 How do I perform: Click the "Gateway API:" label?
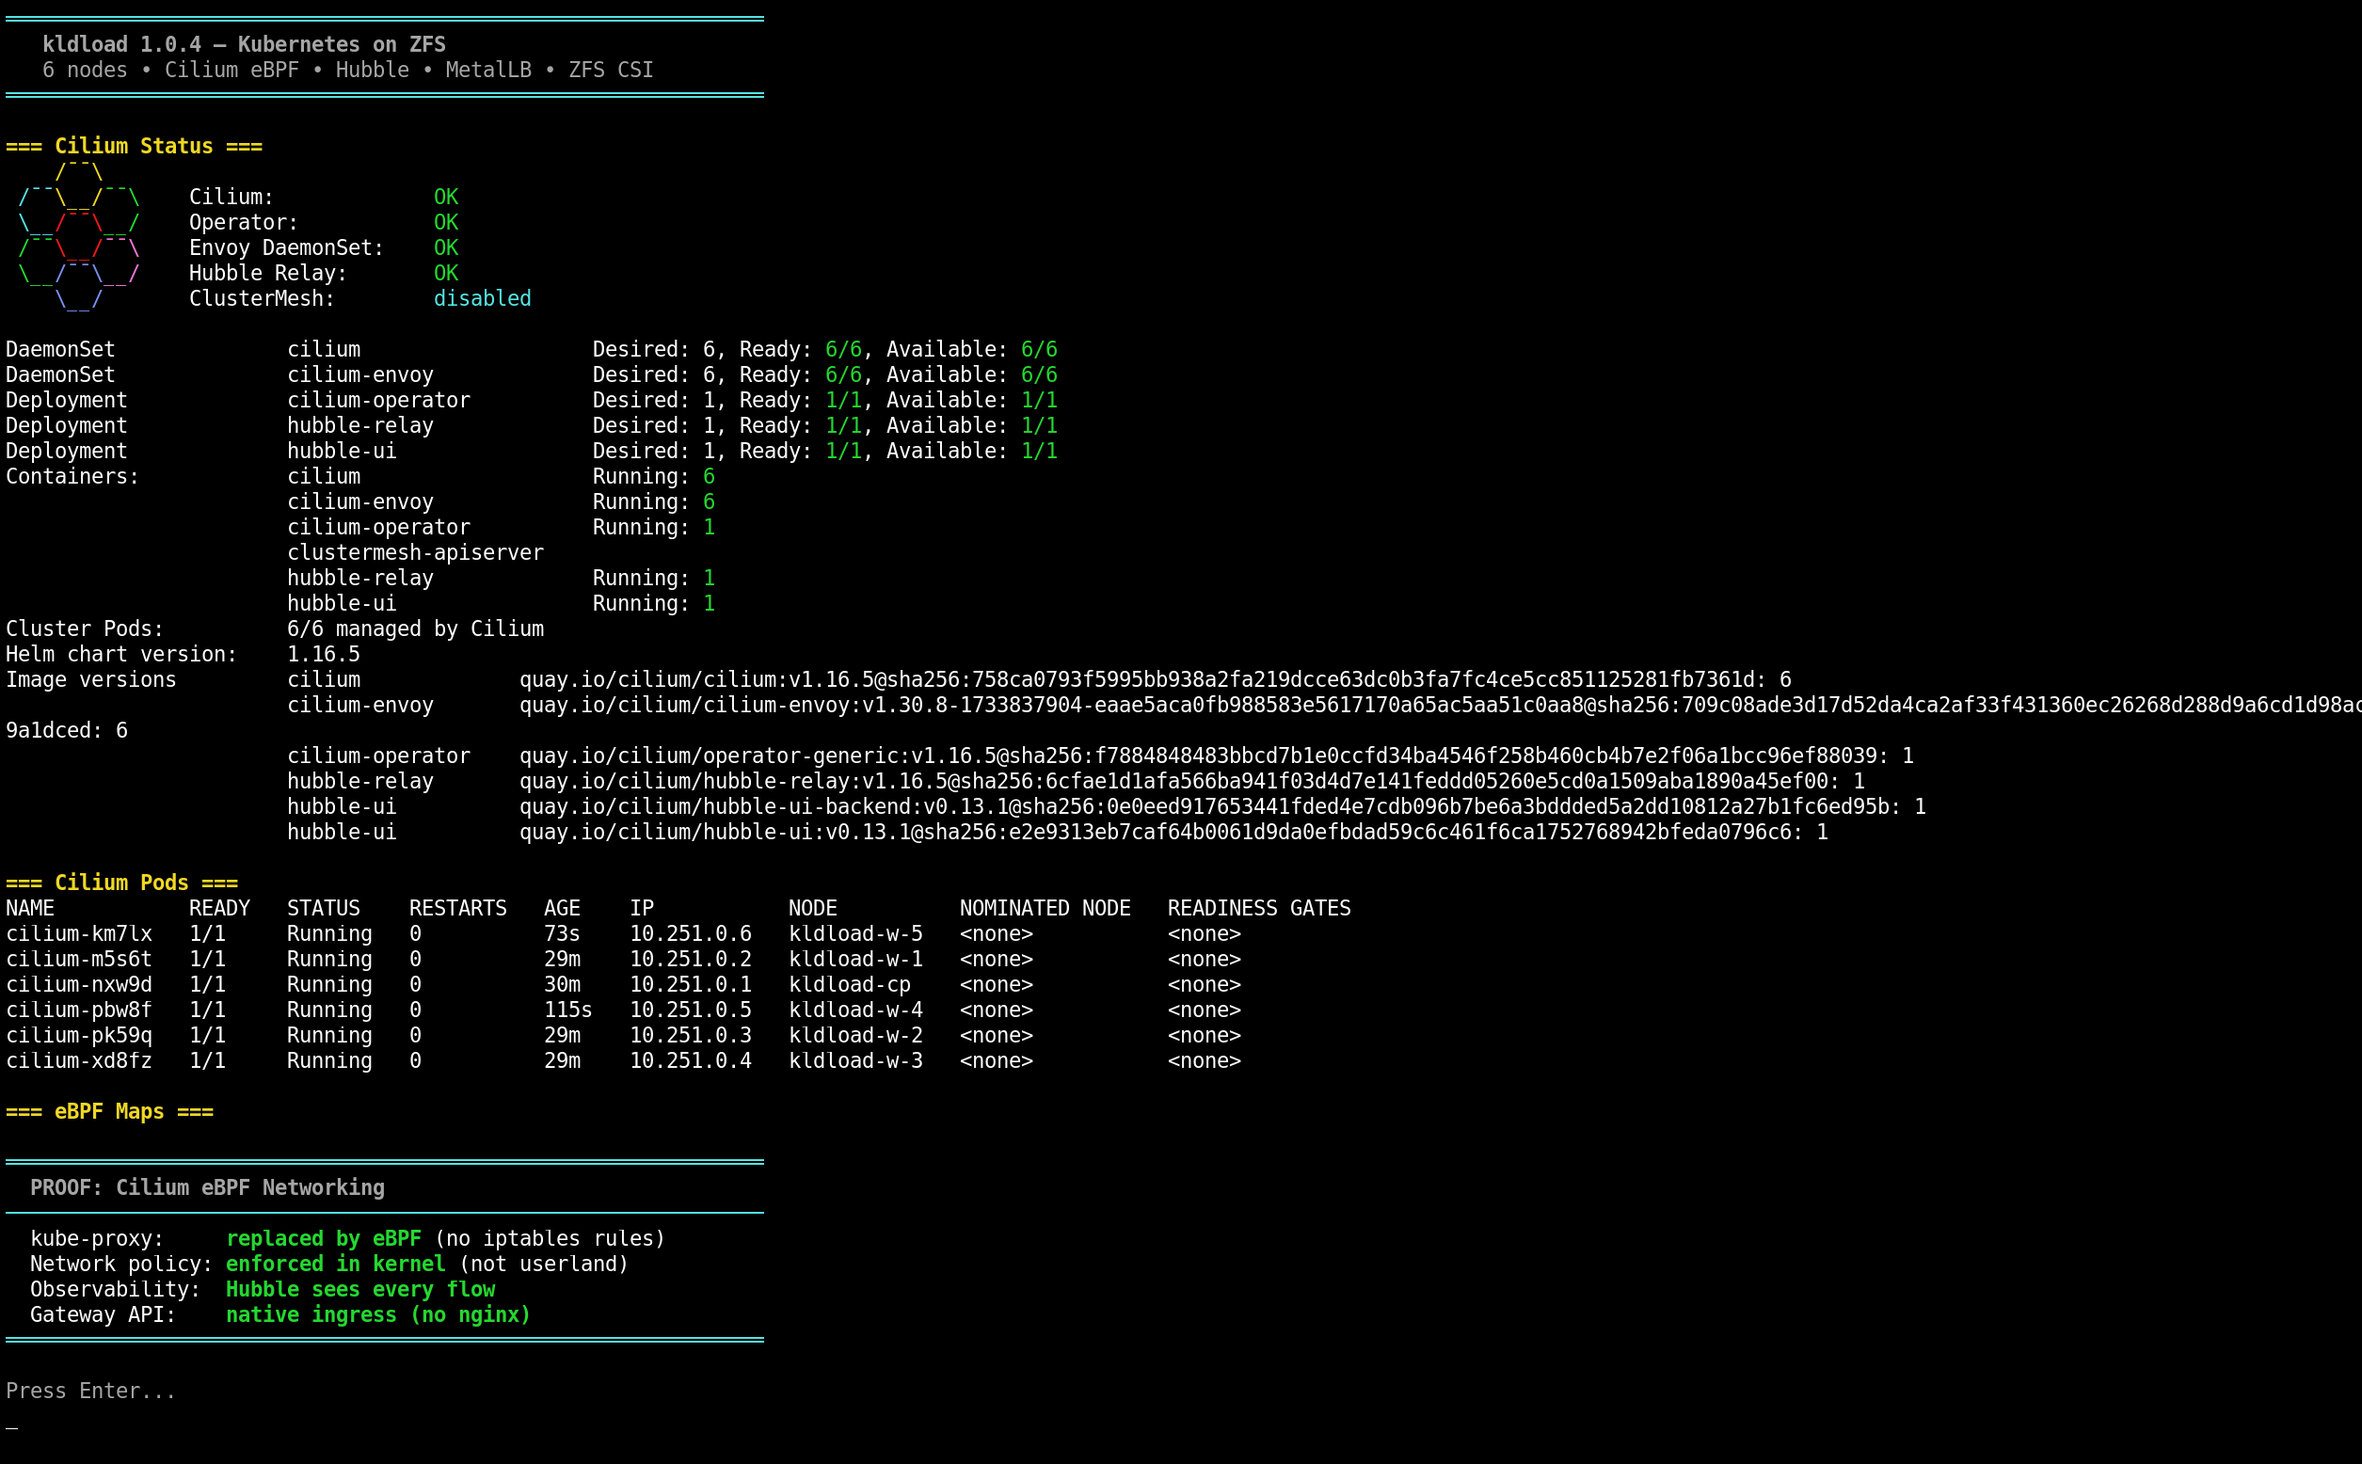point(104,1315)
